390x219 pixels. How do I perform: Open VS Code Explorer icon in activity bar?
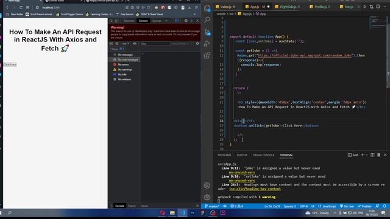[x=207, y=8]
